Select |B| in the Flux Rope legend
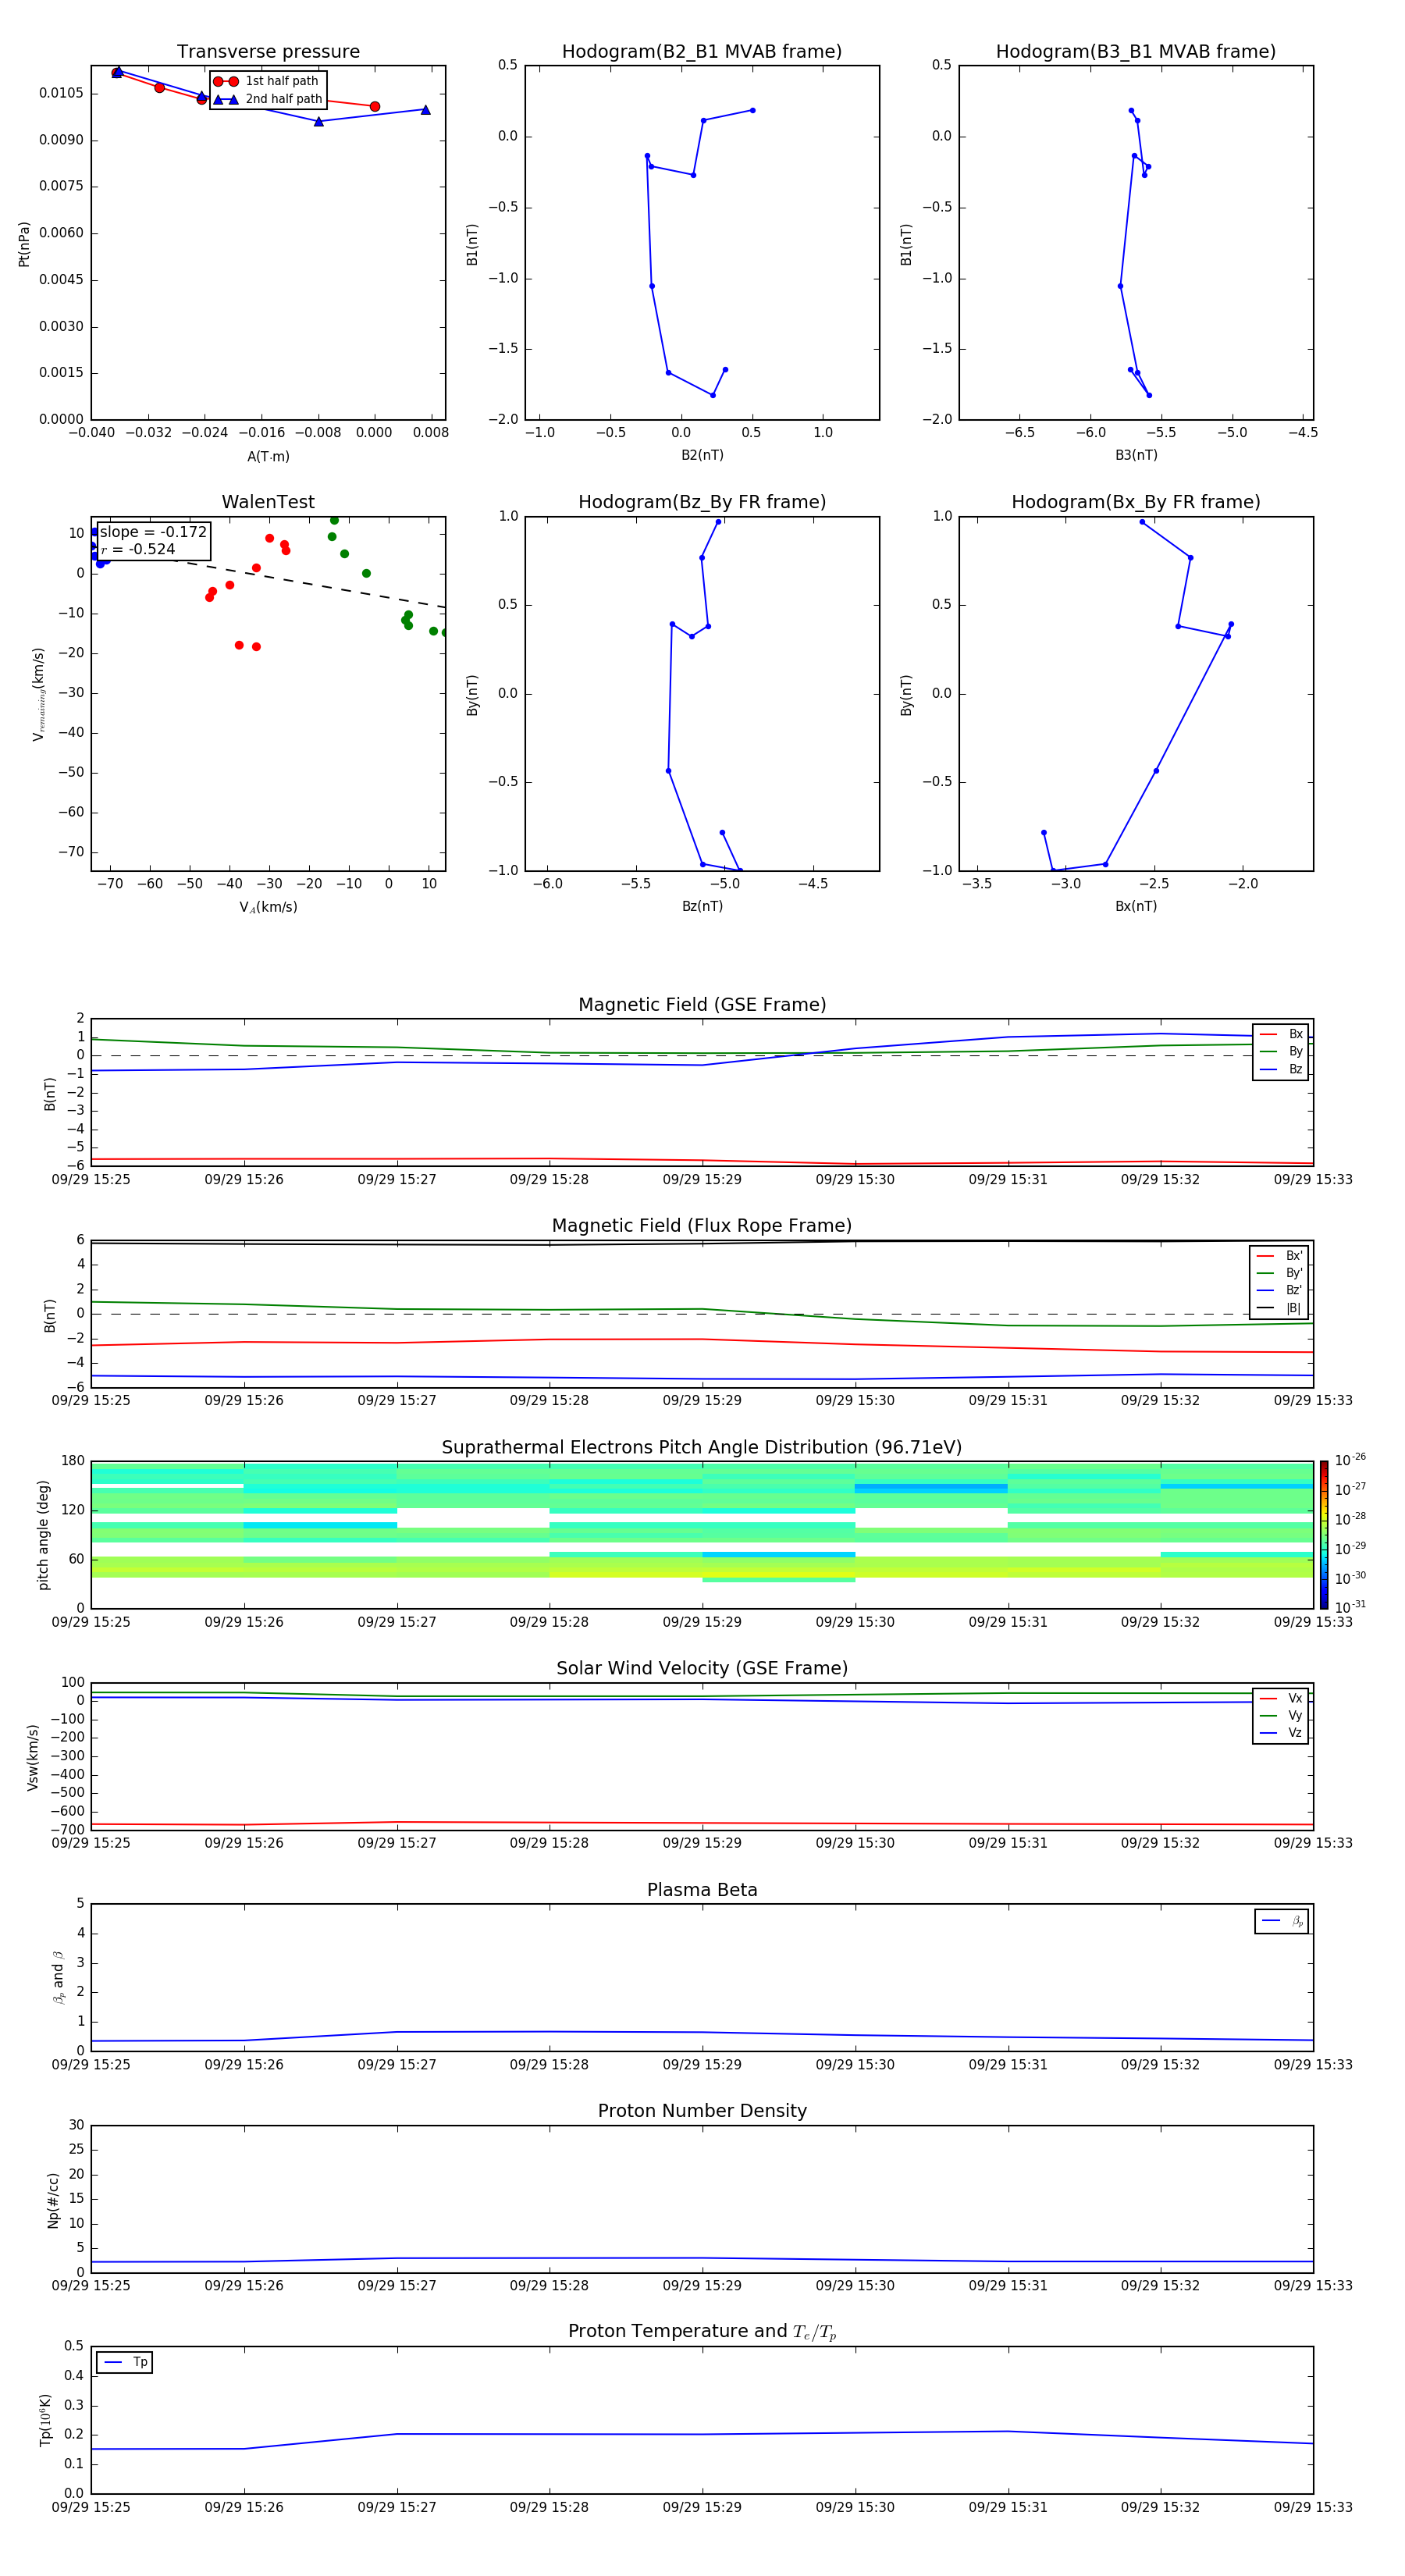Viewport: 1405px width, 2576px height. point(1279,1308)
